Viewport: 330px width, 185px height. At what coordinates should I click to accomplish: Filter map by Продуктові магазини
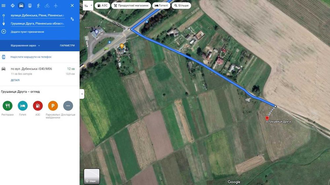tap(131, 6)
